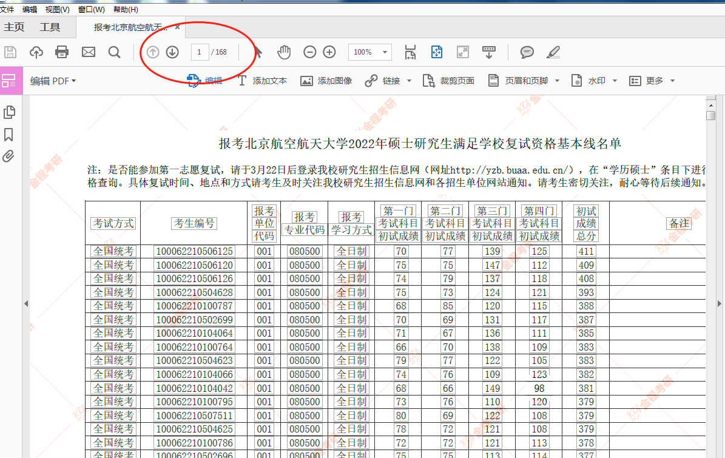725x458 pixels.
Task: Click total score 381
Action: pyautogui.click(x=586, y=388)
